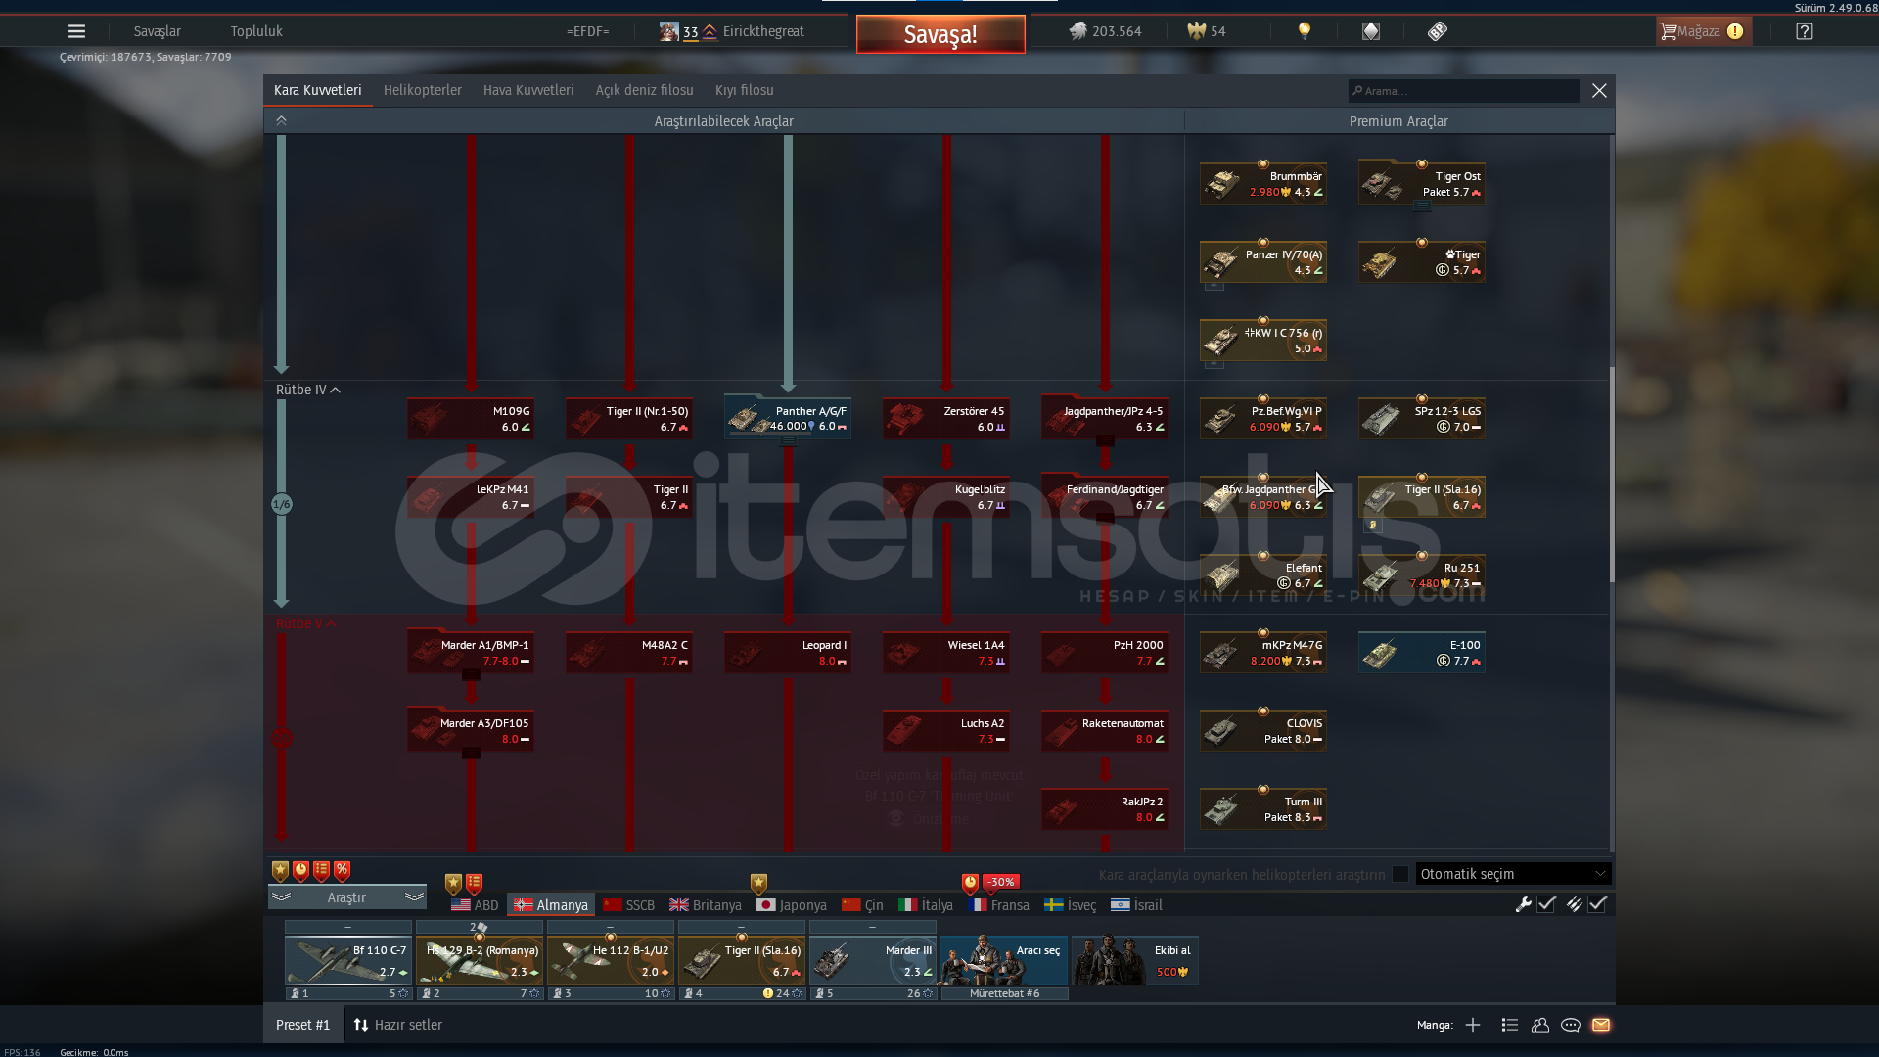
Task: Open the friends contacts icon
Action: pos(1539,1025)
